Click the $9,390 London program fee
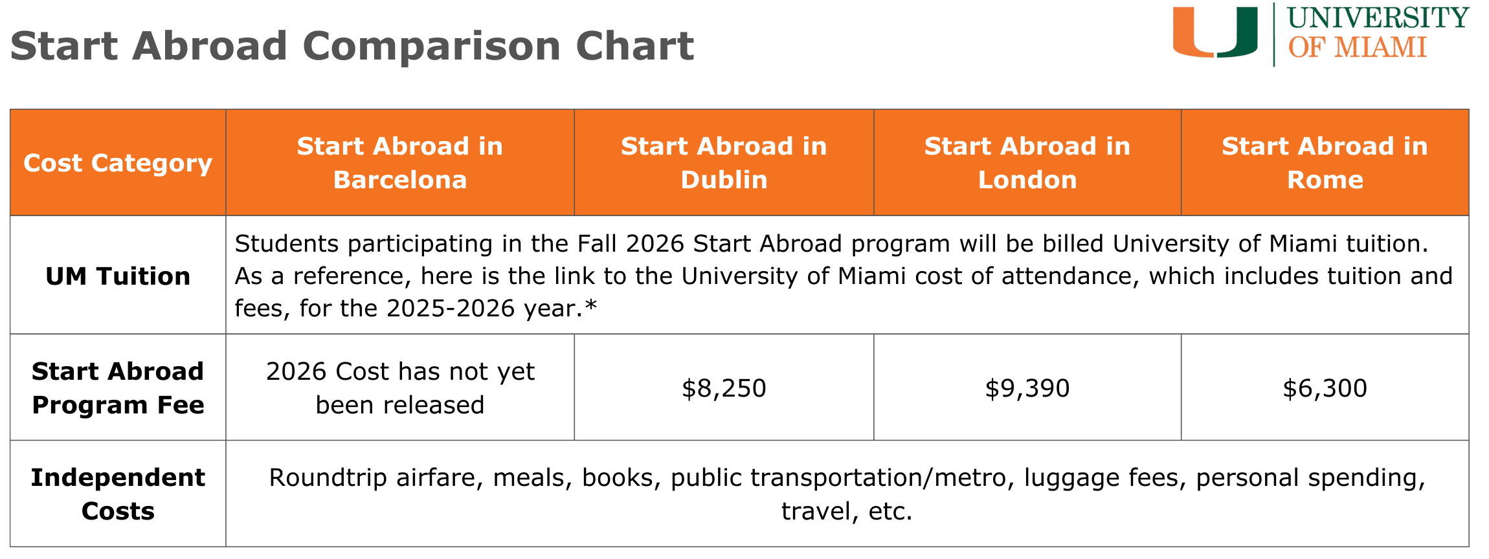This screenshot has width=1489, height=559. pos(1027,388)
